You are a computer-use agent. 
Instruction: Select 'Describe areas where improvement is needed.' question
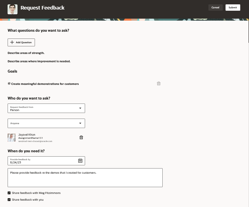point(39,61)
